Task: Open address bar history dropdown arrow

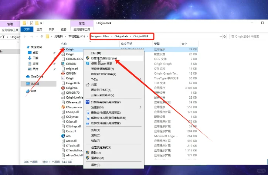Action: (x=220, y=37)
